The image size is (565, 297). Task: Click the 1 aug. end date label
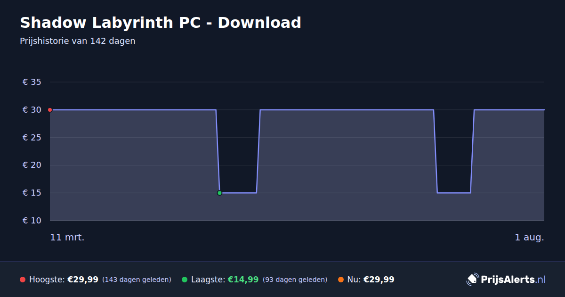point(529,237)
